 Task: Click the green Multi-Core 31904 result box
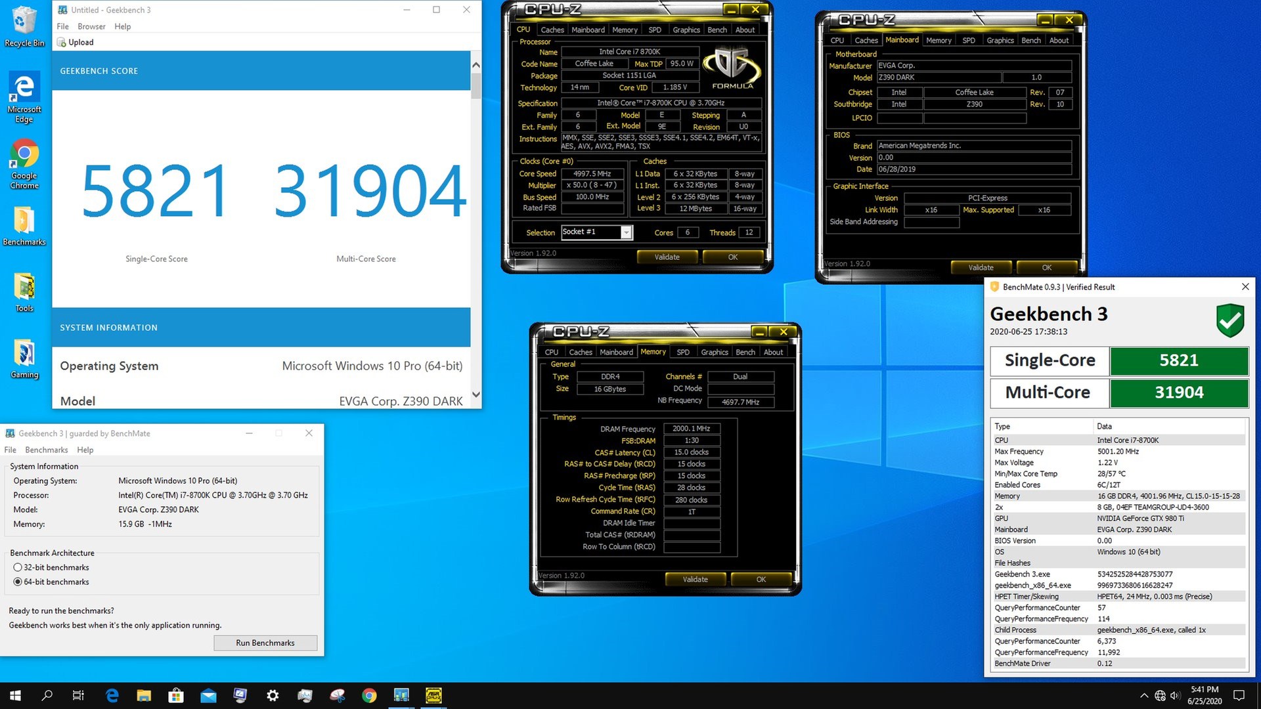pos(1179,393)
